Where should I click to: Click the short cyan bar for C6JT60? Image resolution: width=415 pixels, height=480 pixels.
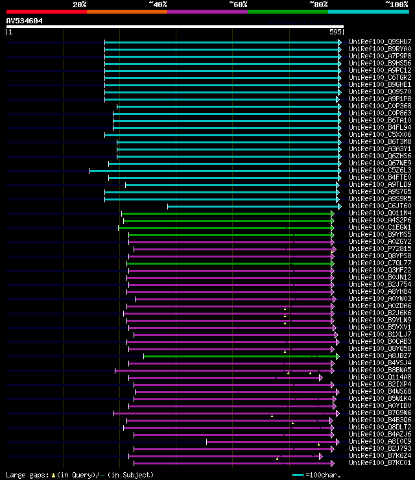tap(254, 207)
